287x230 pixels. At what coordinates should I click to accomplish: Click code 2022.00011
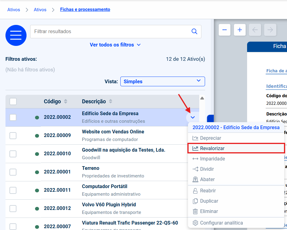57,190
